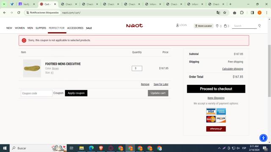Click the Footbed Mens Executive thumbnail

pos(32,68)
